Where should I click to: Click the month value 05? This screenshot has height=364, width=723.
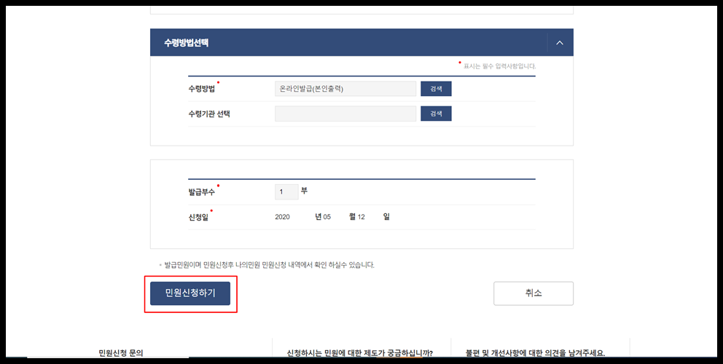point(327,216)
